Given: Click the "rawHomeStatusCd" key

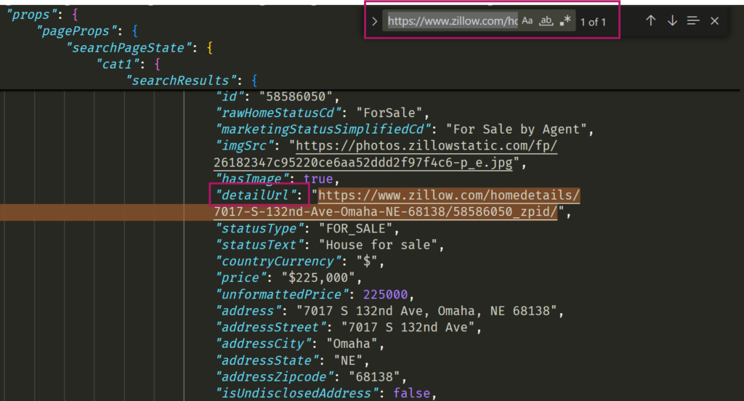Looking at the screenshot, I should (x=278, y=113).
